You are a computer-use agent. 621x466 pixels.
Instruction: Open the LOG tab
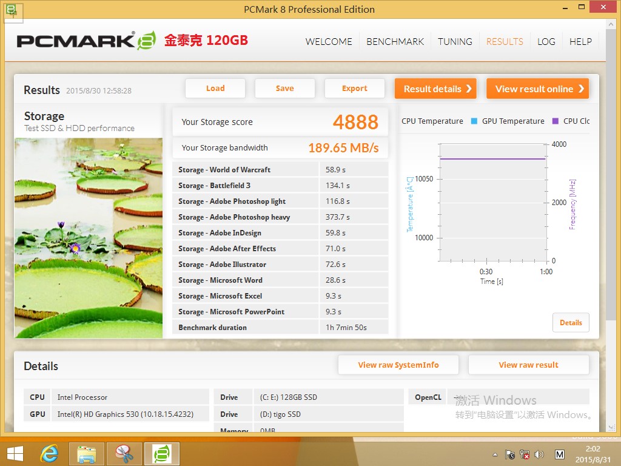pos(546,42)
